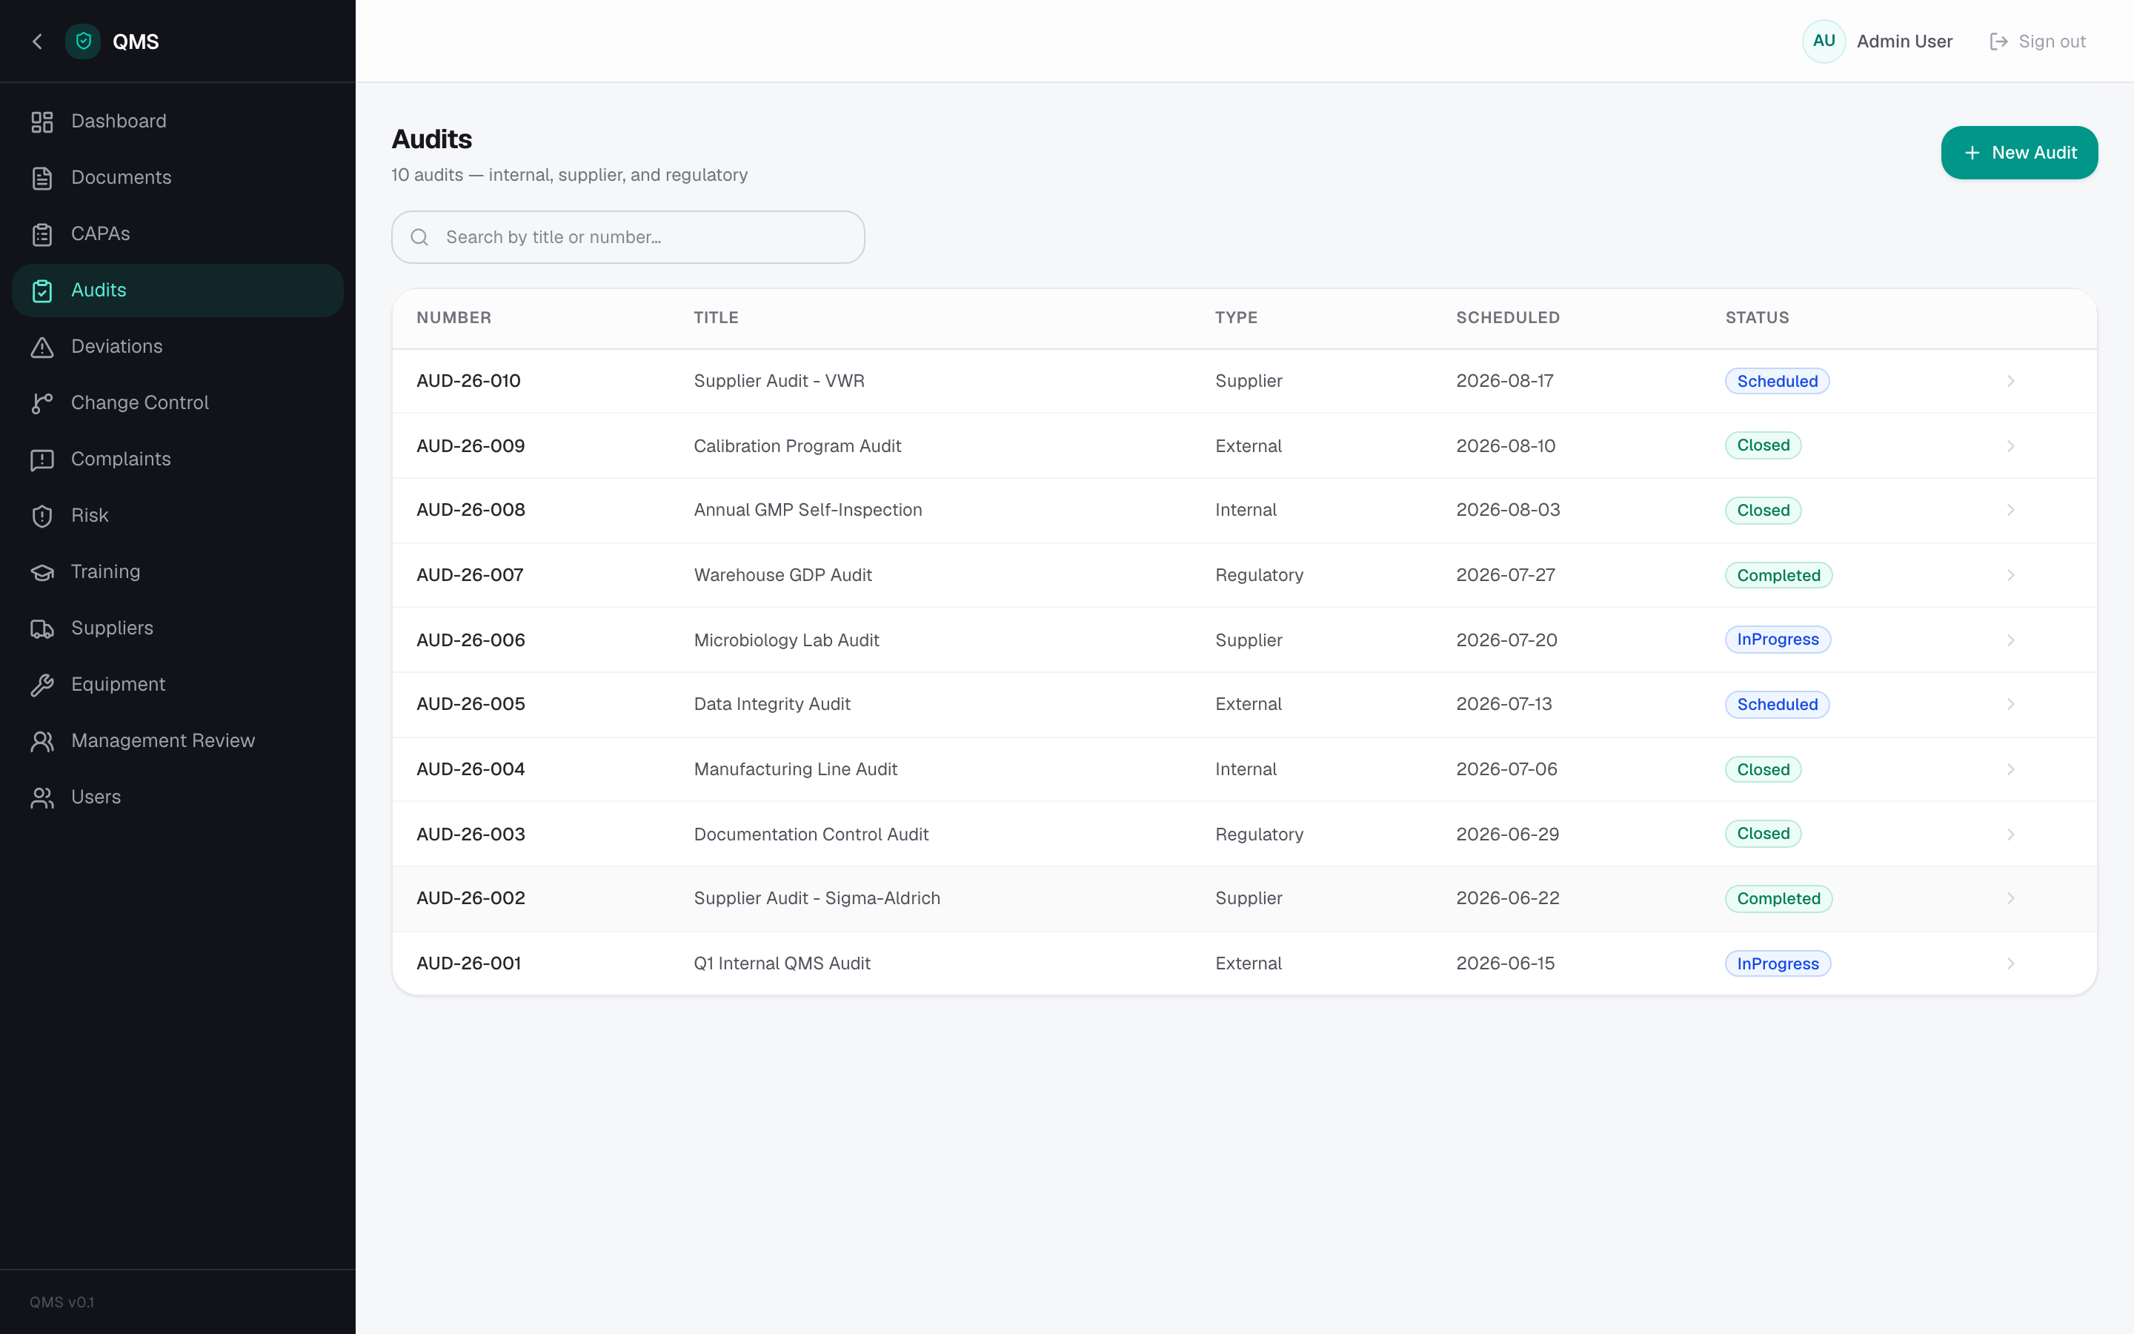This screenshot has width=2134, height=1334.
Task: Click Completed badge for AUD-26-007
Action: [1778, 575]
